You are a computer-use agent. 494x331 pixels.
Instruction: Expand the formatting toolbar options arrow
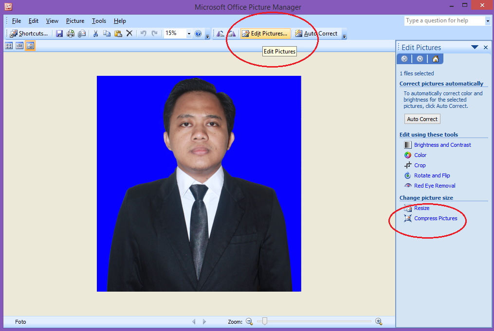344,34
